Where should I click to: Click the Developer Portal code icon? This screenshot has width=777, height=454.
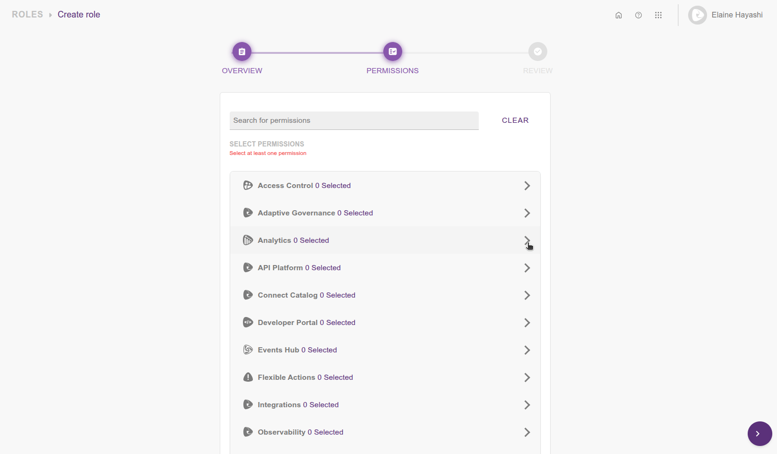[248, 322]
